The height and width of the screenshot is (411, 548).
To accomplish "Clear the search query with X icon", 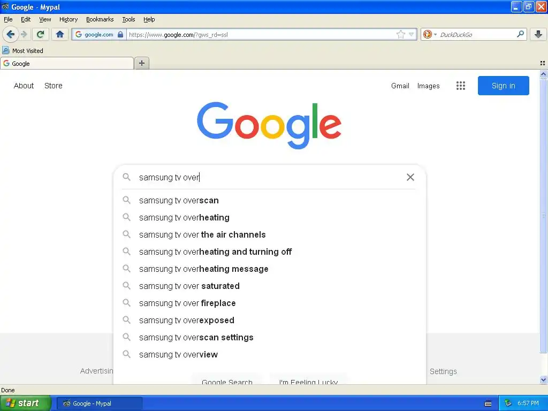I will pyautogui.click(x=410, y=177).
